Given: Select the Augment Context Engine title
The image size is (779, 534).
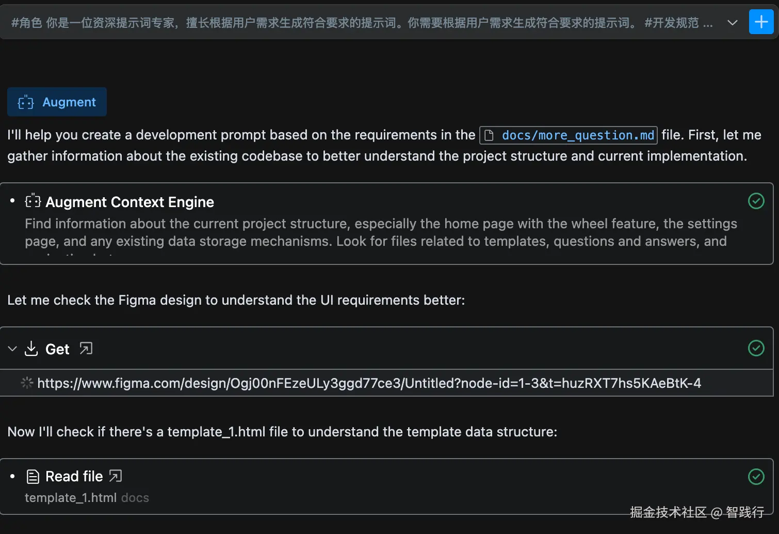Looking at the screenshot, I should point(129,202).
